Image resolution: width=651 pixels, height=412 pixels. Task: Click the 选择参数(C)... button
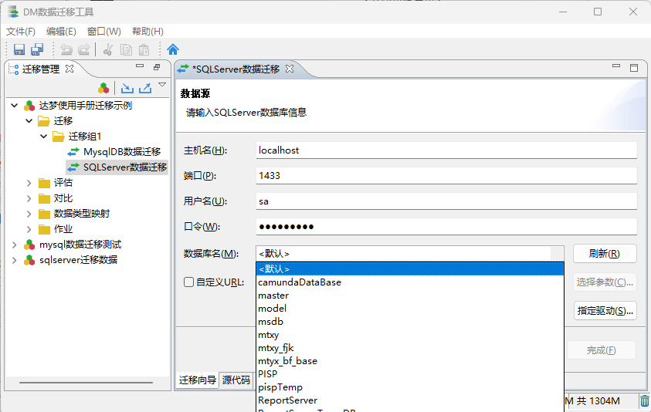(x=605, y=282)
